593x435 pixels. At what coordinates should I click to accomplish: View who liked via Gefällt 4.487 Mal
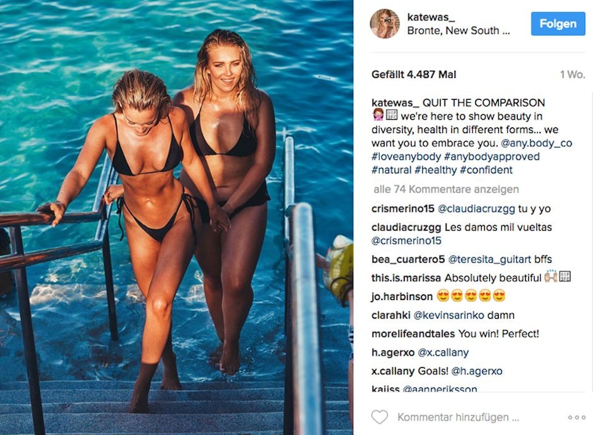pyautogui.click(x=414, y=74)
